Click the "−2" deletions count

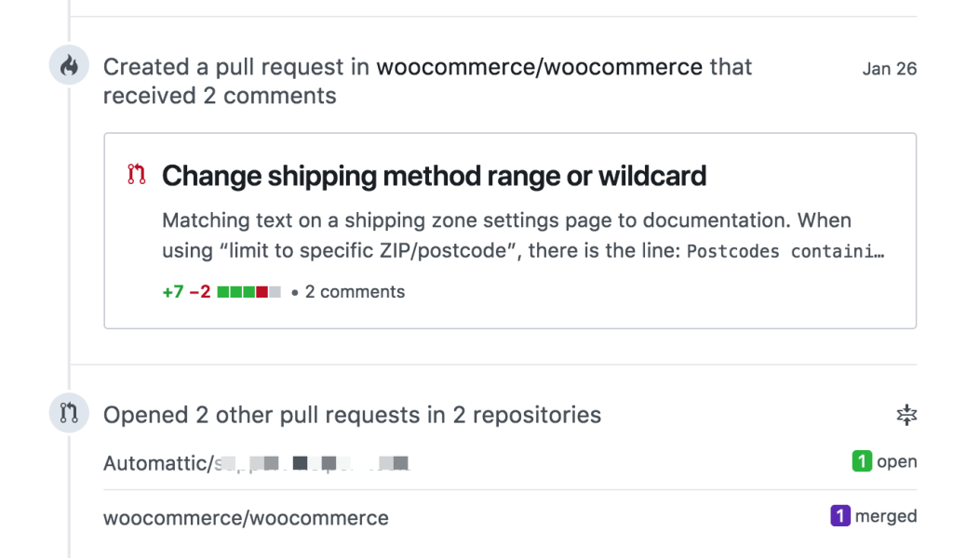click(200, 291)
